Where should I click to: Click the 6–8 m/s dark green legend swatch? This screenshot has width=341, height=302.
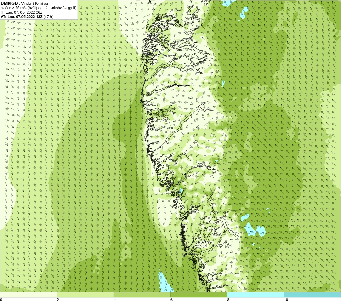(x=199, y=295)
